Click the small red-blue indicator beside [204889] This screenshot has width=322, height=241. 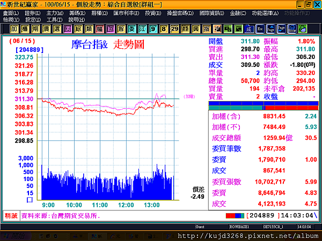click(x=235, y=216)
